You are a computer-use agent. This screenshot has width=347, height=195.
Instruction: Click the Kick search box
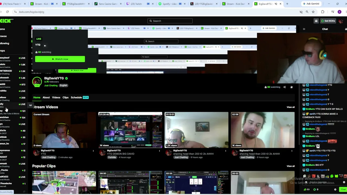pyautogui.click(x=170, y=21)
